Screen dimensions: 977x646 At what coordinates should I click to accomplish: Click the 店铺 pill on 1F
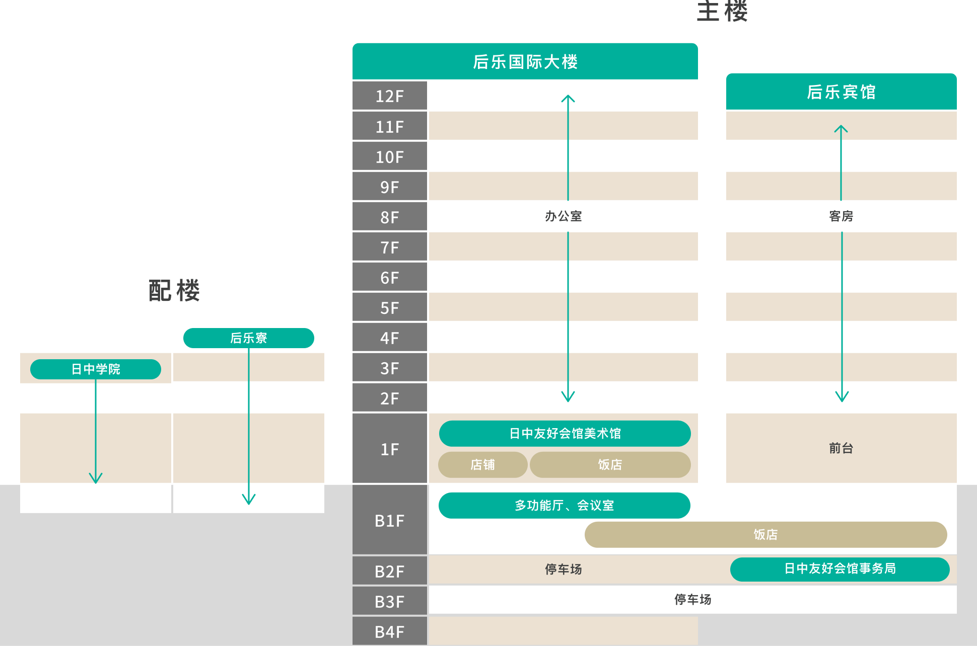[483, 465]
